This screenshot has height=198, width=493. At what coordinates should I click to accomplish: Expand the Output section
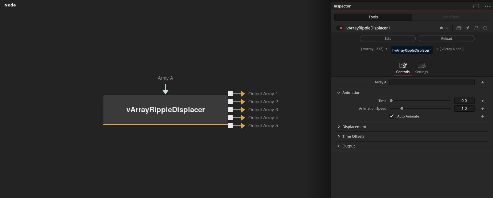pos(339,146)
